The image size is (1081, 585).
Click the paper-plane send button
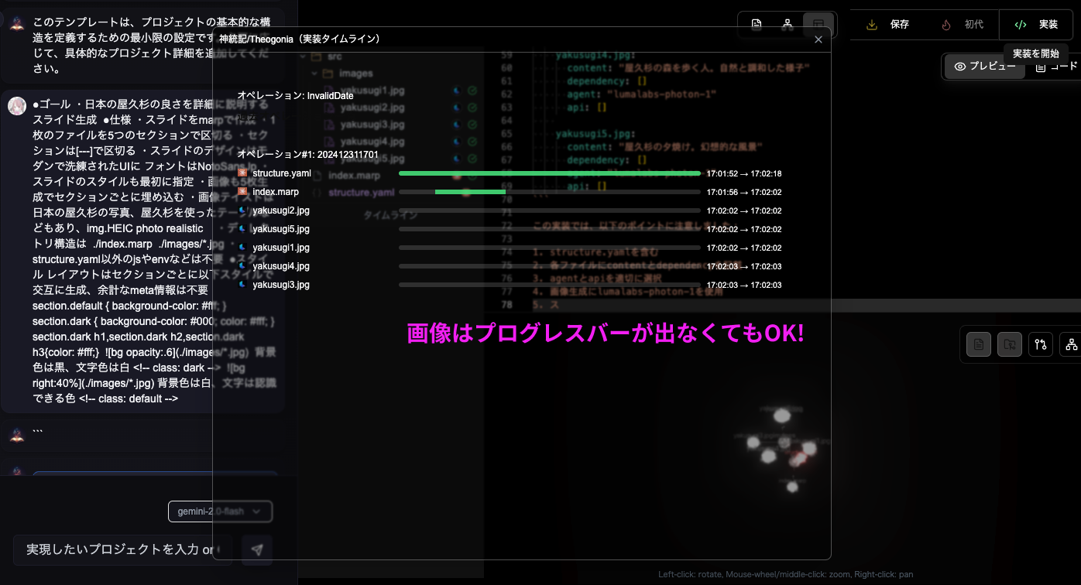tap(257, 549)
